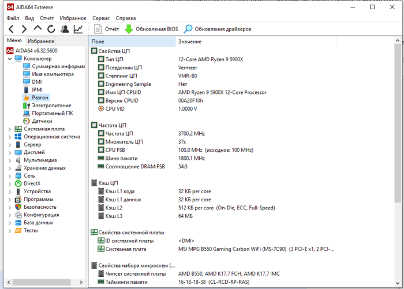Open the graph icon in the toolbar
This screenshot has height=289, width=404.
pyautogui.click(x=78, y=29)
